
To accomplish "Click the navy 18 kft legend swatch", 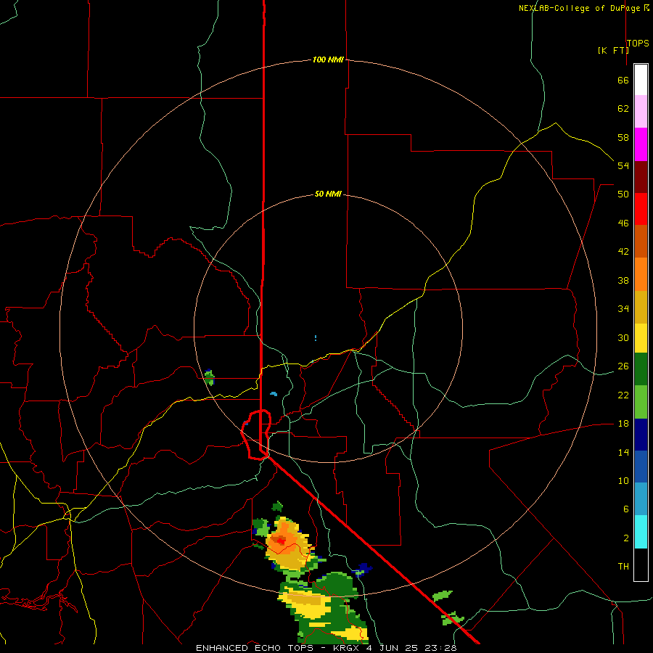I will [x=641, y=435].
